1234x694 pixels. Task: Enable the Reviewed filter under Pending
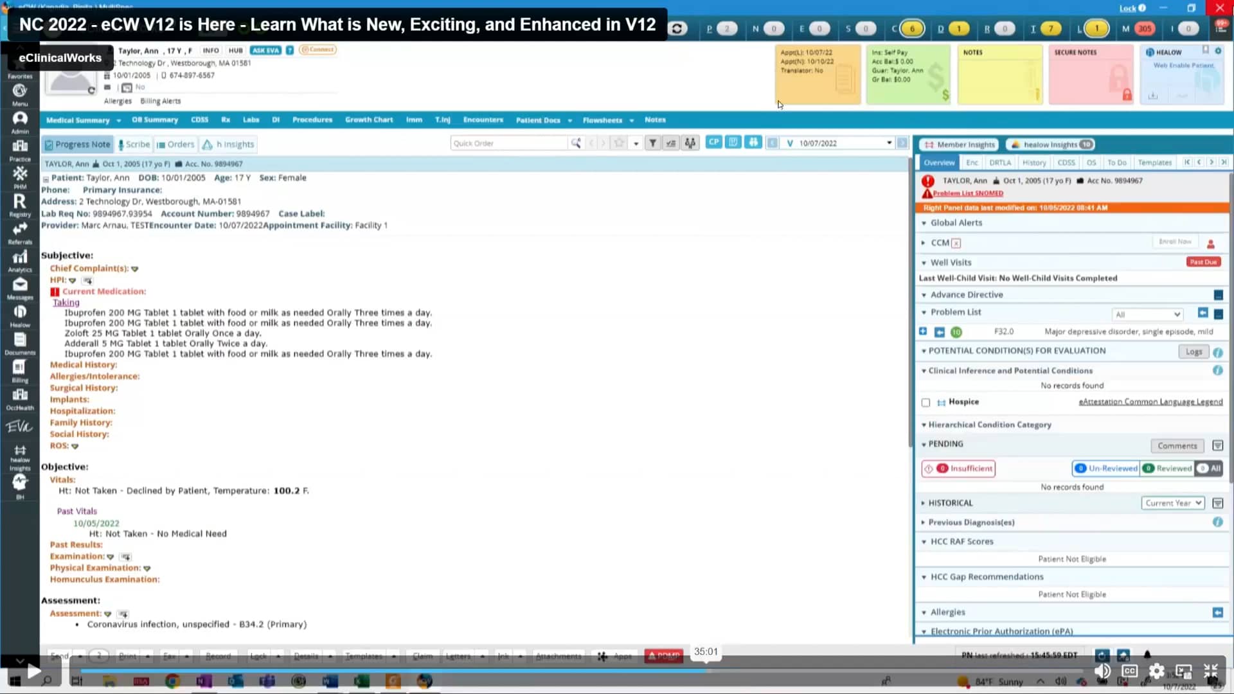click(1167, 468)
